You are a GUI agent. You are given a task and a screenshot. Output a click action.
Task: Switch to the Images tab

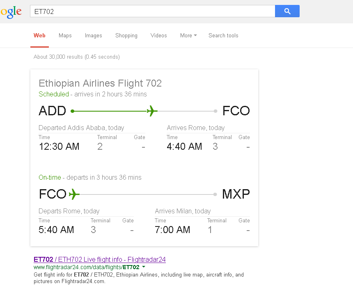click(94, 36)
